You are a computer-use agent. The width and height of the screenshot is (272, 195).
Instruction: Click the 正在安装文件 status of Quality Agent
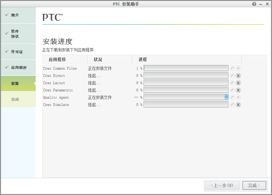pos(100,98)
